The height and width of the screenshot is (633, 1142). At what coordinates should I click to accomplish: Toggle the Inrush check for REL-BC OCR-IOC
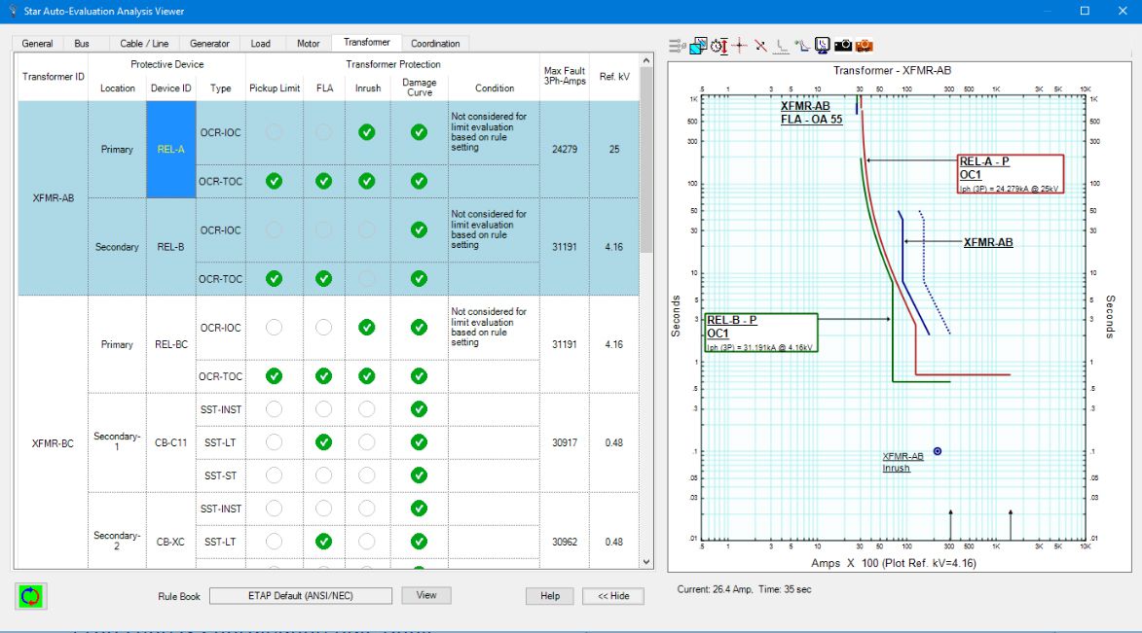click(367, 328)
